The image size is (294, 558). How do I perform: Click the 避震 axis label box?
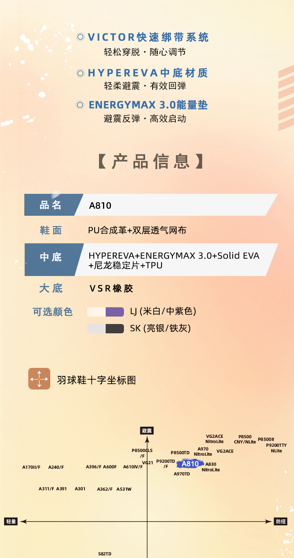click(x=147, y=431)
